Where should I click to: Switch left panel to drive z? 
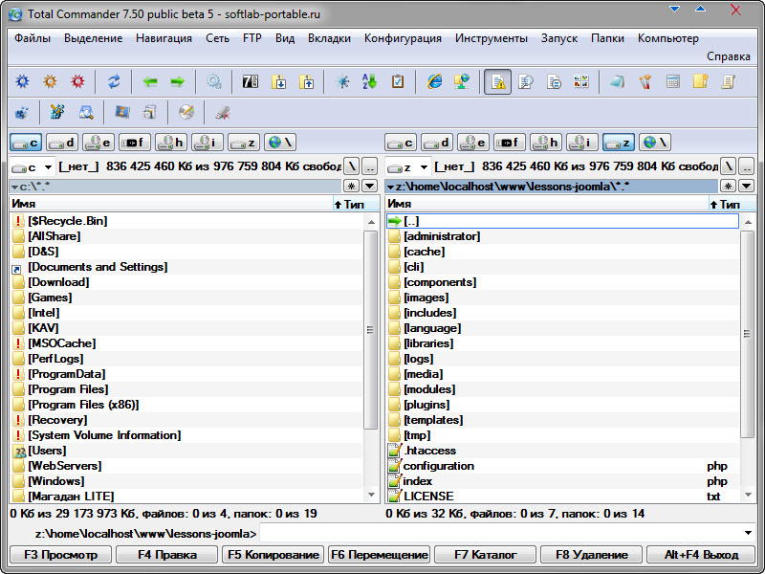pyautogui.click(x=244, y=143)
